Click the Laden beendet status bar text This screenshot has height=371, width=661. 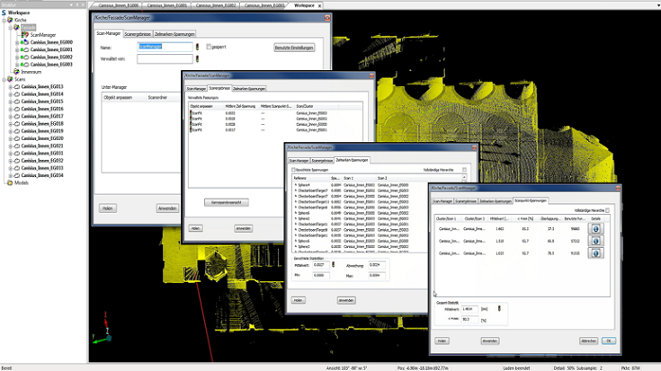[516, 368]
